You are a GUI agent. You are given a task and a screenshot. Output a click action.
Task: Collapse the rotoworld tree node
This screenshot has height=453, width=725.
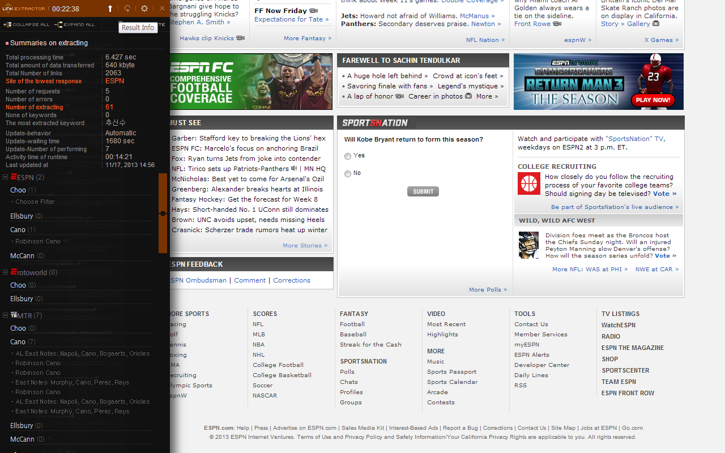coord(5,272)
